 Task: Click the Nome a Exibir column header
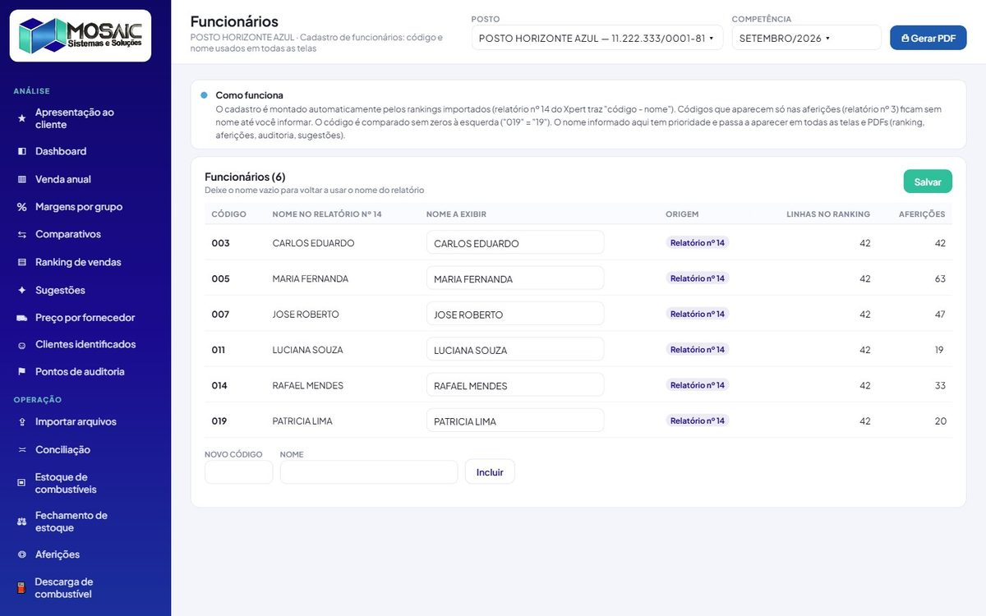click(456, 214)
